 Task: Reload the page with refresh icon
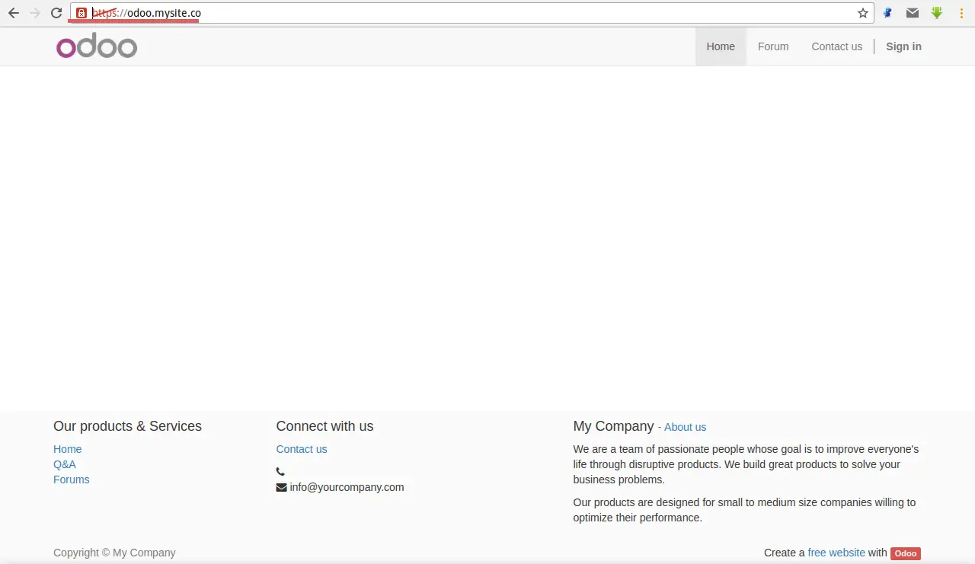(x=56, y=13)
